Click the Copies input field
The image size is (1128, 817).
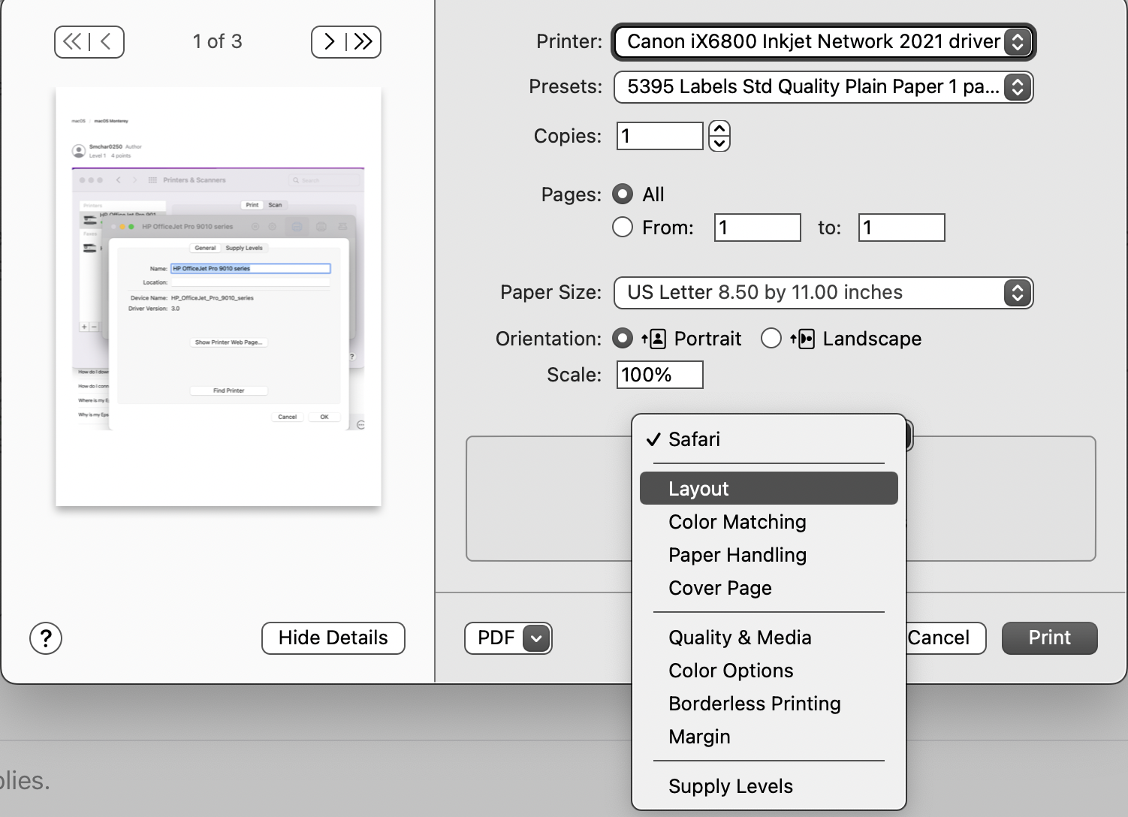coord(660,136)
